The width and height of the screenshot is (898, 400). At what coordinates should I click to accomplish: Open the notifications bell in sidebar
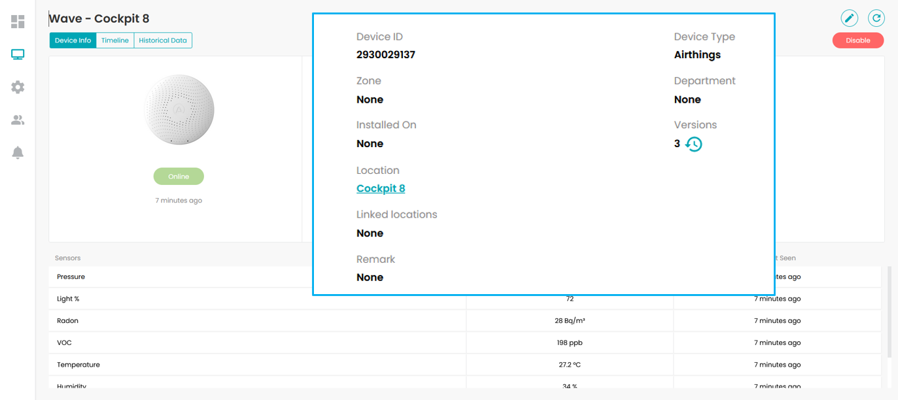18,153
